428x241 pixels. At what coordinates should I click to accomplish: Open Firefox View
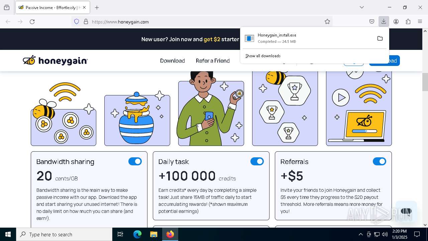(x=7, y=7)
